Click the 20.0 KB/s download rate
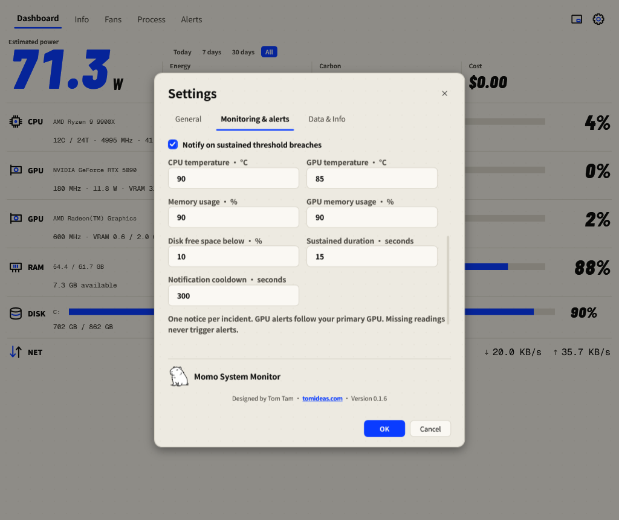The width and height of the screenshot is (619, 520). 513,352
